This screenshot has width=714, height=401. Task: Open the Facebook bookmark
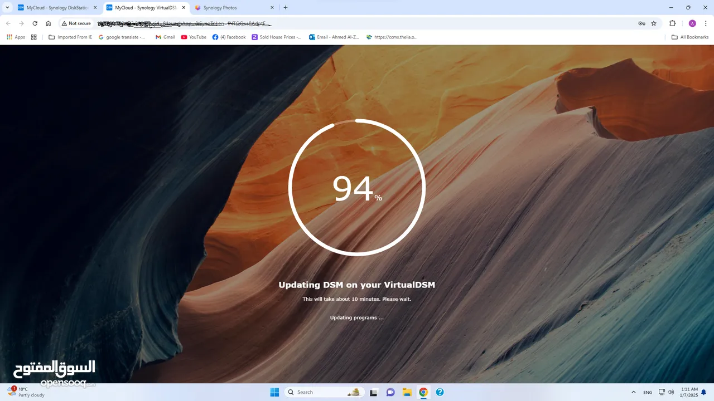coord(229,37)
